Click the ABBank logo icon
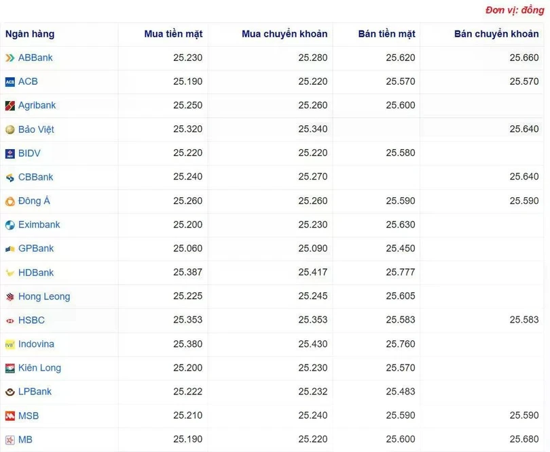The height and width of the screenshot is (452, 550). click(10, 58)
